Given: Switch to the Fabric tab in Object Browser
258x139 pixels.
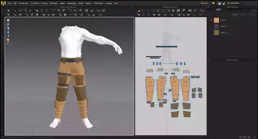Looking at the screenshot, I should [219, 10].
